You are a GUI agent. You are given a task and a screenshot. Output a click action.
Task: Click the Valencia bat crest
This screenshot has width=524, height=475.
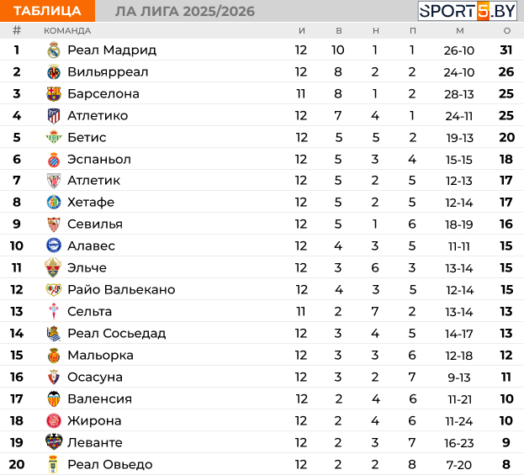[x=54, y=399]
